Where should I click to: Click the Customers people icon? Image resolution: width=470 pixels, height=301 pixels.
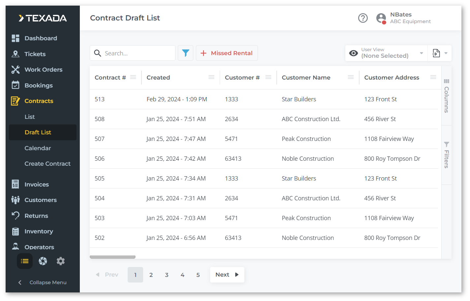click(x=16, y=200)
